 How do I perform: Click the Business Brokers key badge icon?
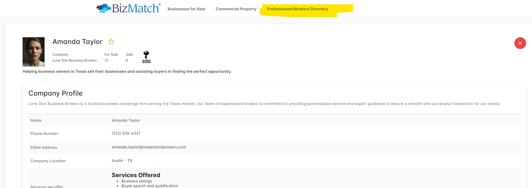(146, 57)
